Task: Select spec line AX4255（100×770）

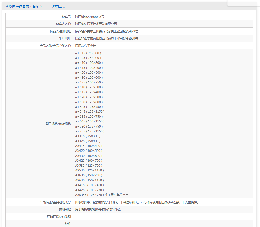Action: click(x=90, y=190)
